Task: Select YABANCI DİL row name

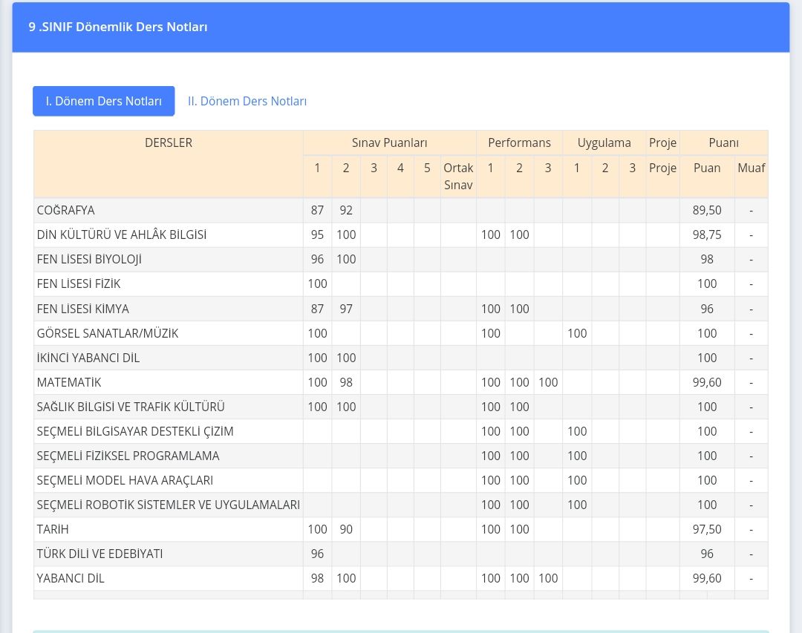Action: pos(71,578)
